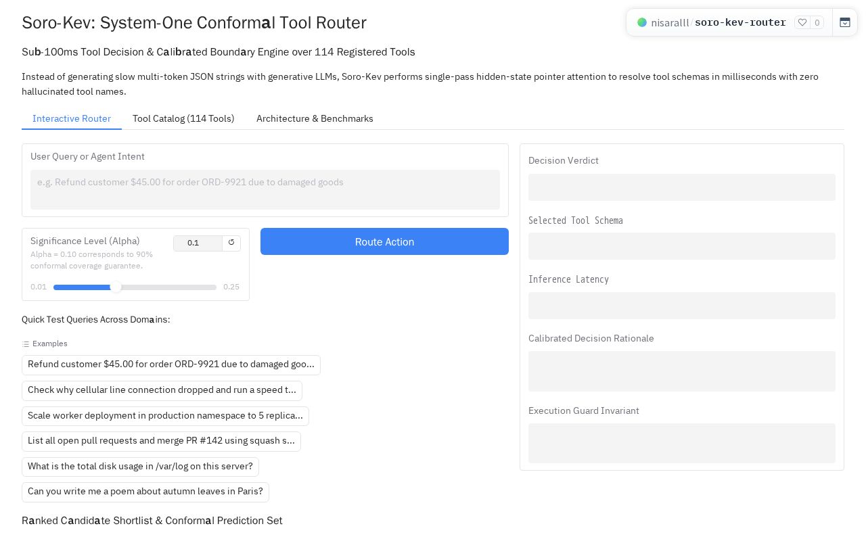Click the Execution Guard Invariant box

coord(682,444)
